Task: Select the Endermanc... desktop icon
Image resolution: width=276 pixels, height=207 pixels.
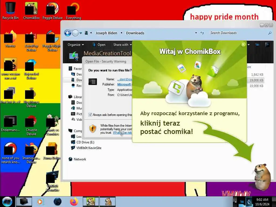Action: coord(11,123)
